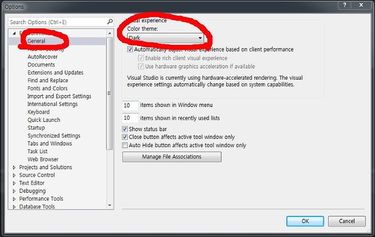Click the tree scrollbar up arrow
Screen dimensions: 375x237
click(x=109, y=33)
